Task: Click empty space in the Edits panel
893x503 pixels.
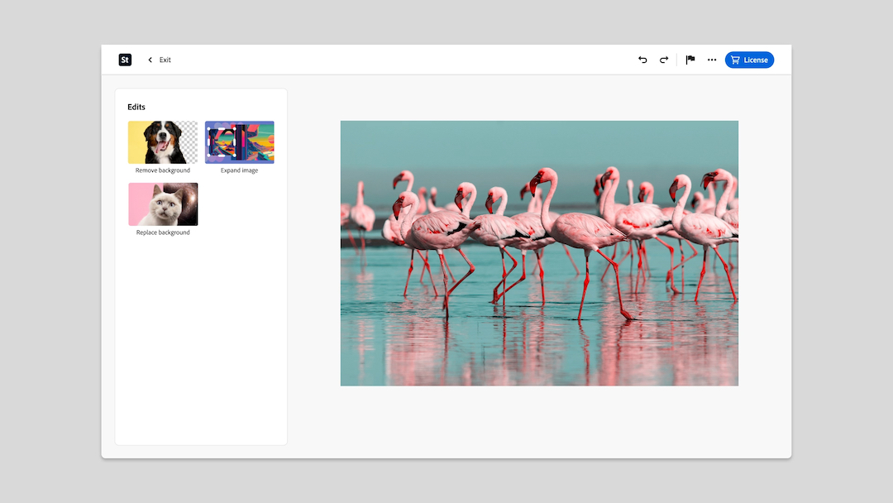Action: click(201, 347)
